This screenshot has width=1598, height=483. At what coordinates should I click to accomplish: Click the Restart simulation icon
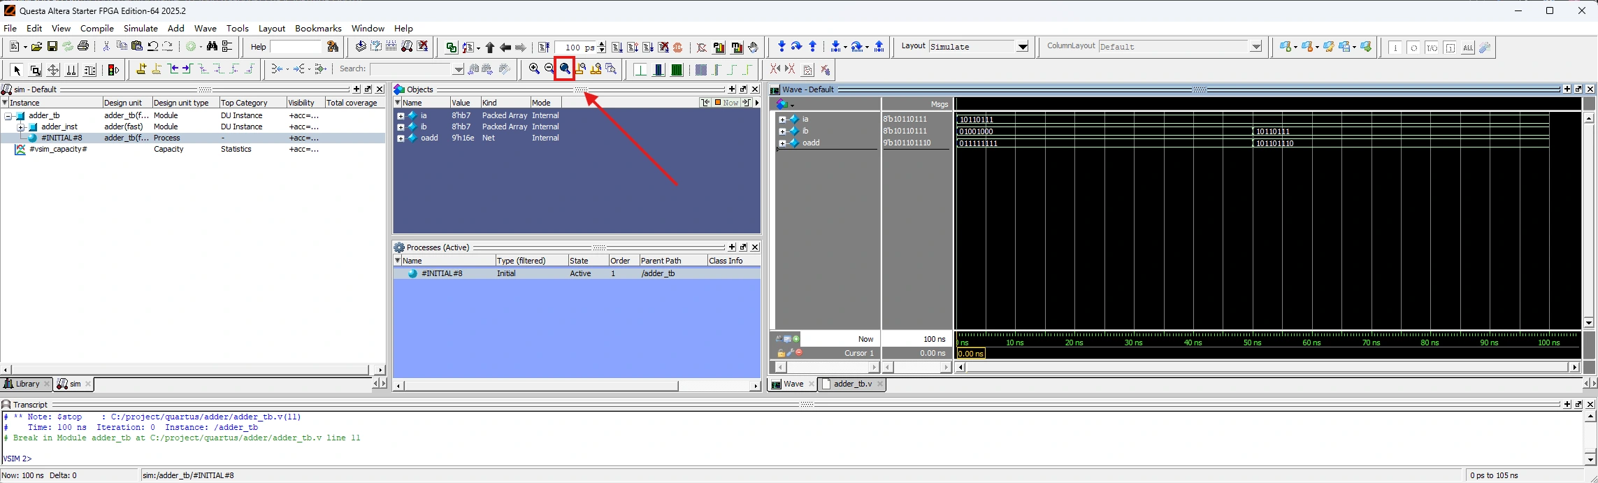coord(544,48)
